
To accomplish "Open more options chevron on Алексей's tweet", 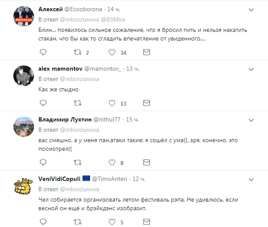I will (252, 9).
